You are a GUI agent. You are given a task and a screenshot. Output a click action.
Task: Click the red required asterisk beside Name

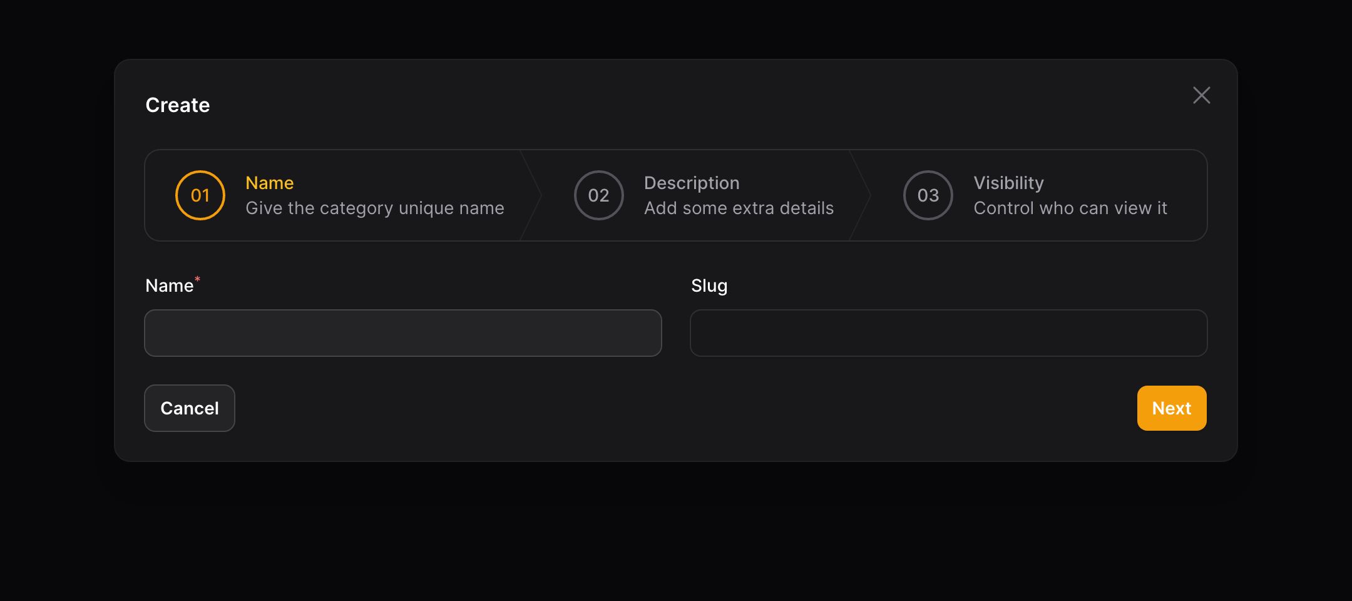click(197, 279)
